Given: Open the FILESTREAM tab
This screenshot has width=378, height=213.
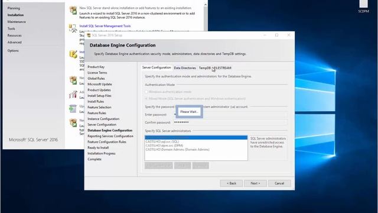Looking at the screenshot, I should (222, 68).
